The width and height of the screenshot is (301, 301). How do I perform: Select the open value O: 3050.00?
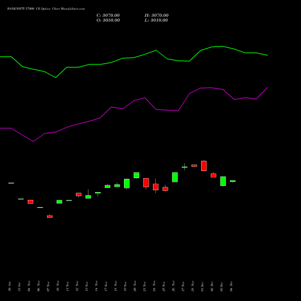coord(108,20)
